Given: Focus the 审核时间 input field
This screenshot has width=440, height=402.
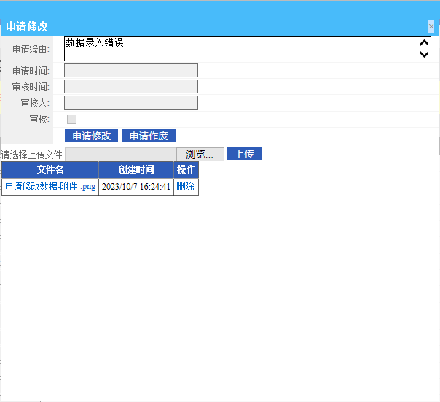Looking at the screenshot, I should point(131,87).
